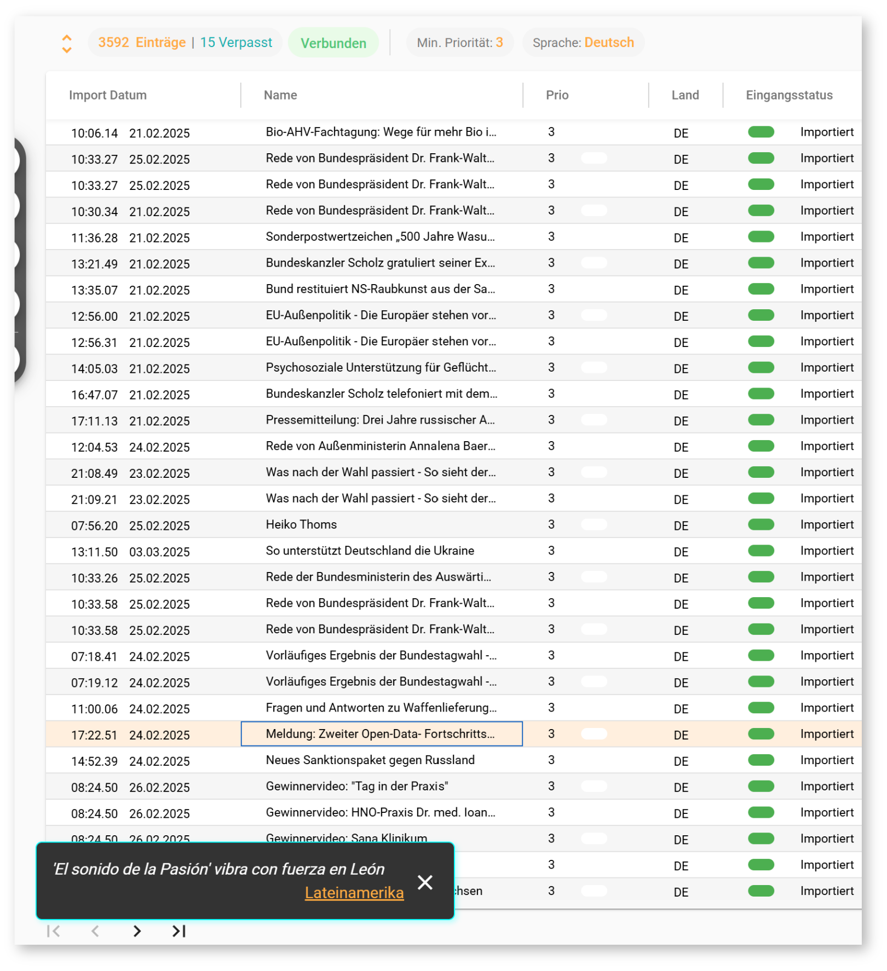Open 'Pressemitteilung: Drei Jahre russischer A...' entry

(381, 420)
